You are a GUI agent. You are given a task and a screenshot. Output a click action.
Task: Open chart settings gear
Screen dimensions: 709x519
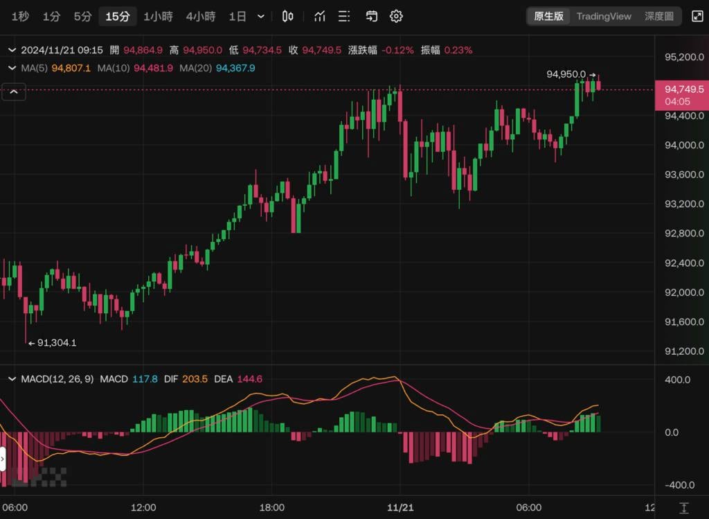coord(396,17)
